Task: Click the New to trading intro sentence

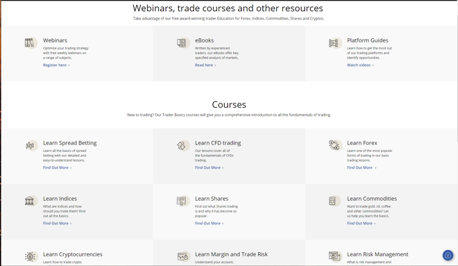Action: pos(229,115)
